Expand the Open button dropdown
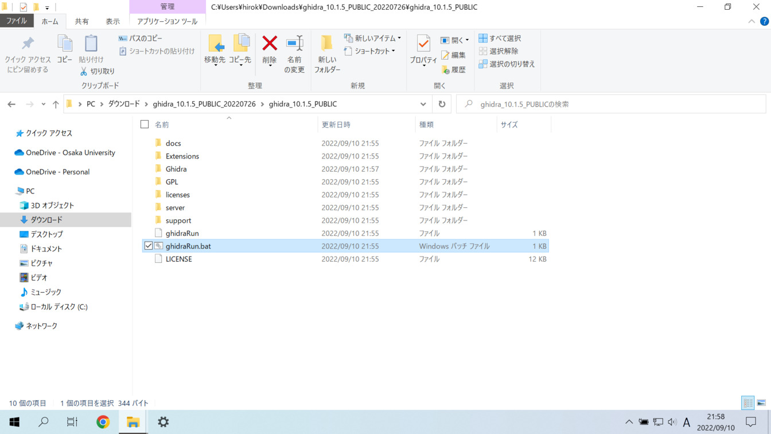 467,40
